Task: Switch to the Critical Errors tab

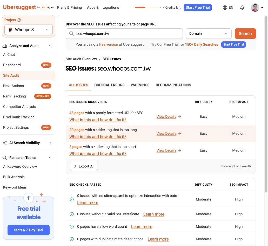Action: pos(109,85)
